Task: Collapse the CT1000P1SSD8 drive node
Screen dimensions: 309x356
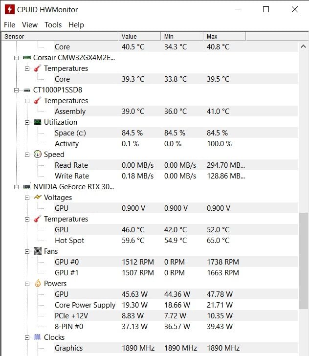Action: click(16, 90)
